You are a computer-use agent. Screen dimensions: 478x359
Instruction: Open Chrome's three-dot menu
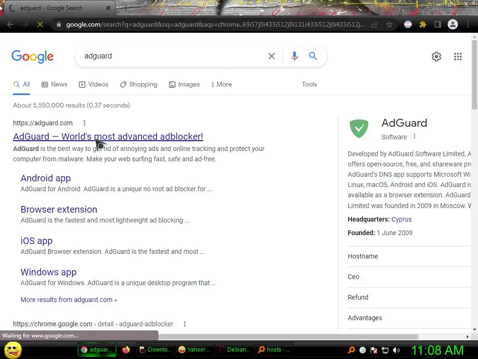(468, 24)
